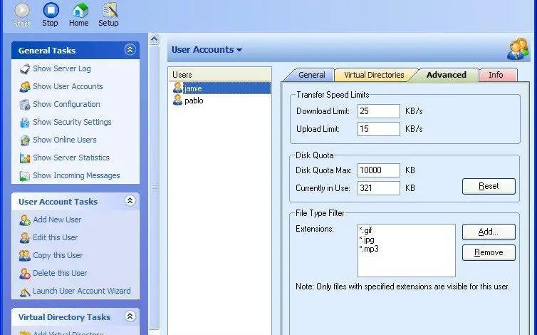Screen dimensions: 537x335
Task: Click the Launch User Account Wizard link
Action: (x=81, y=291)
